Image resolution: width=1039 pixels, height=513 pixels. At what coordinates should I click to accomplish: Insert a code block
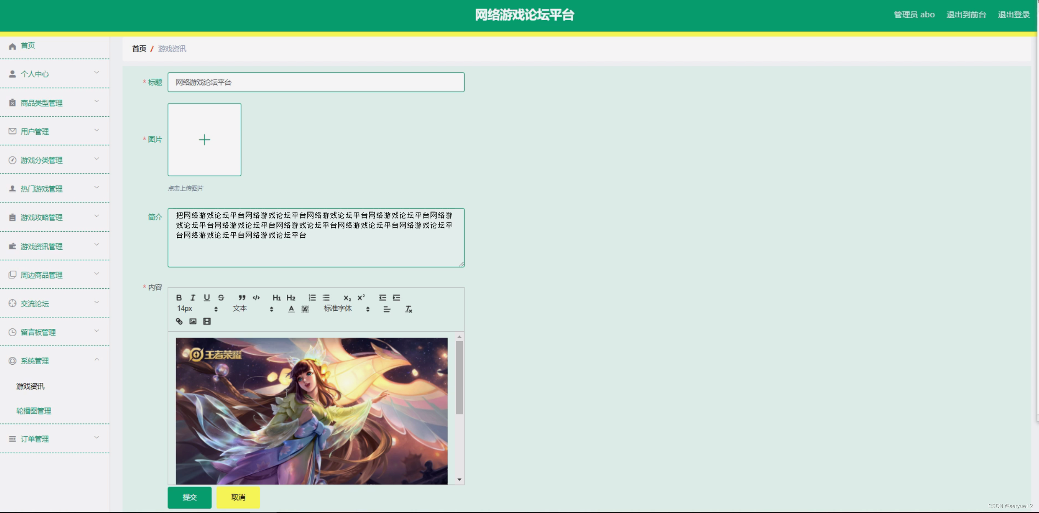click(x=256, y=297)
